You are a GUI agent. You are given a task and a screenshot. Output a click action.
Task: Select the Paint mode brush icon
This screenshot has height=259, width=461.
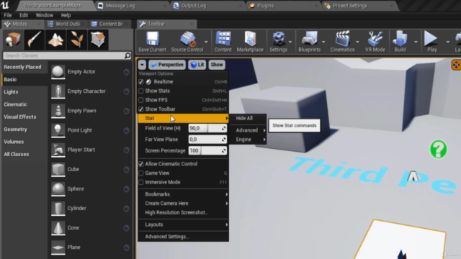[x=35, y=40]
